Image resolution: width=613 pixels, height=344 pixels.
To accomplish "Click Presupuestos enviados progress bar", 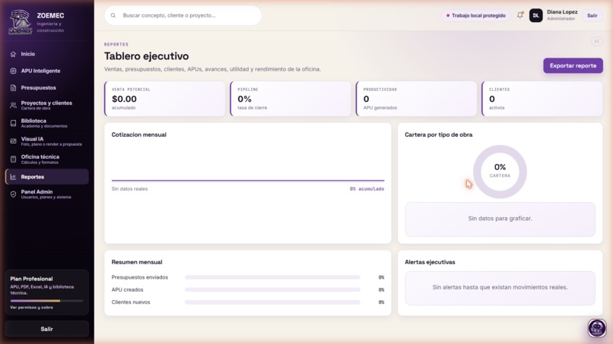I will click(272, 277).
